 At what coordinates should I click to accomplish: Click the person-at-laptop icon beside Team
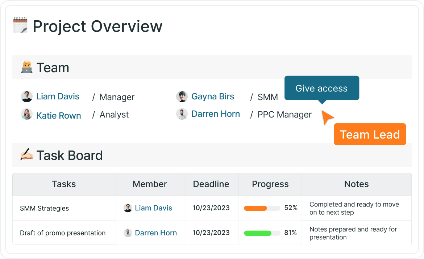point(26,67)
